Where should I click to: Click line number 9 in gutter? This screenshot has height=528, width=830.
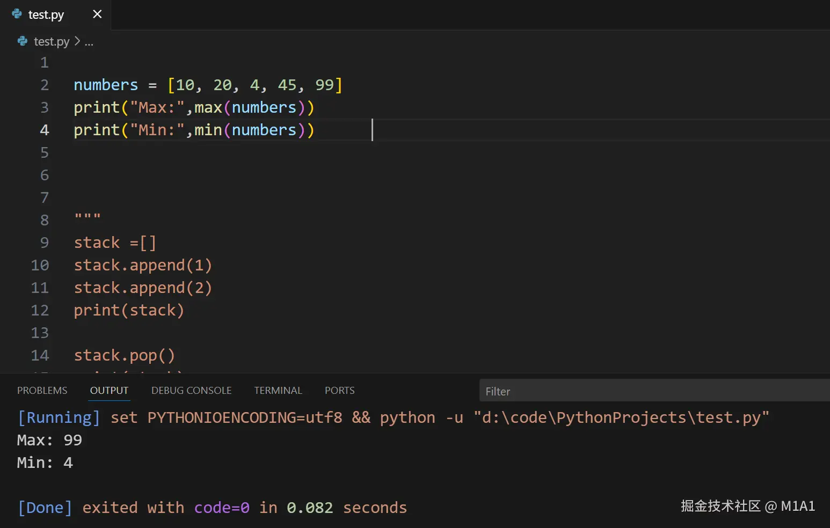[45, 243]
